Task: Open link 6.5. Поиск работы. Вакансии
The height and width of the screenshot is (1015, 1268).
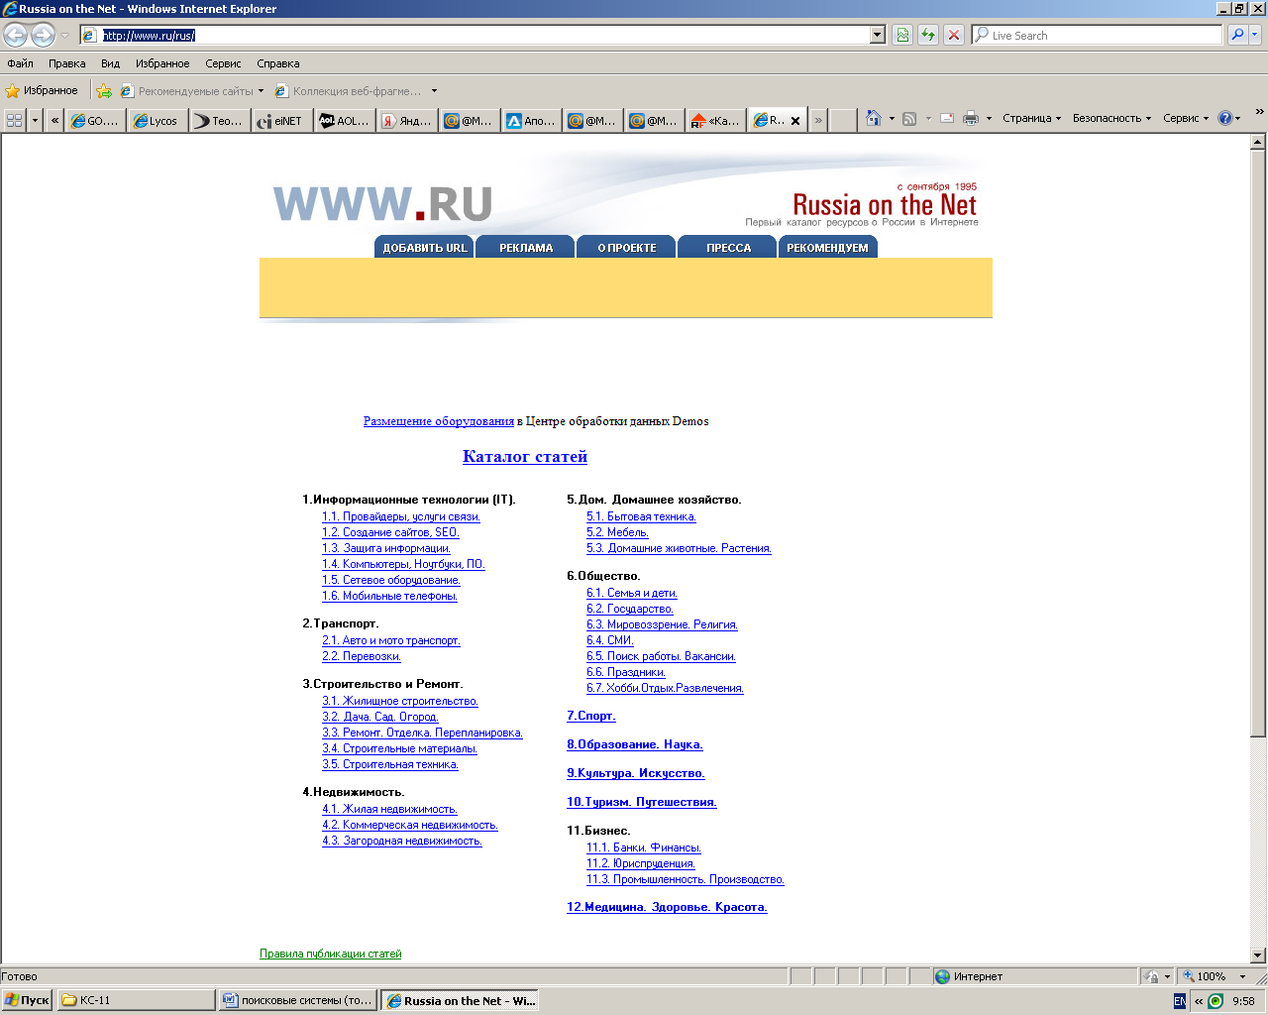Action: pyautogui.click(x=661, y=656)
